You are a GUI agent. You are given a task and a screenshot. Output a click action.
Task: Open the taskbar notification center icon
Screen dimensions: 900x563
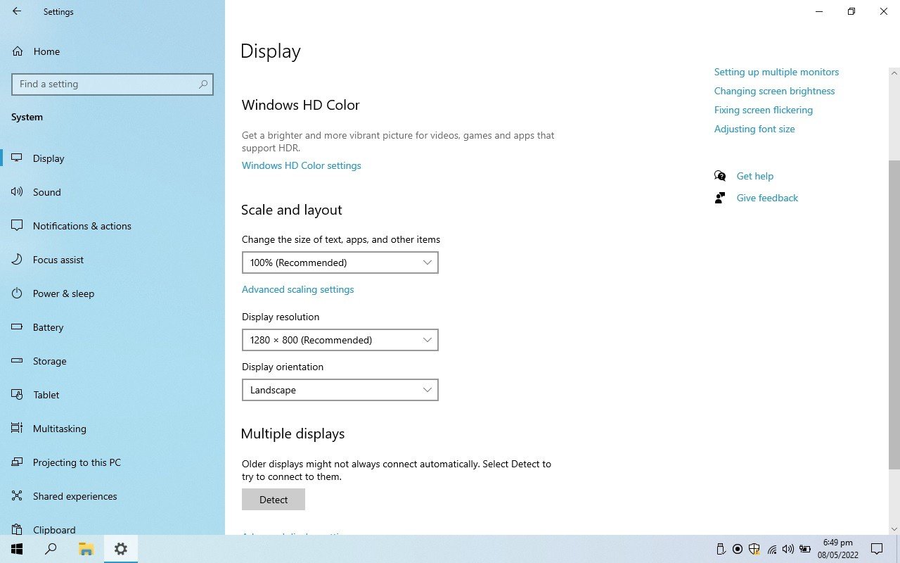click(876, 549)
